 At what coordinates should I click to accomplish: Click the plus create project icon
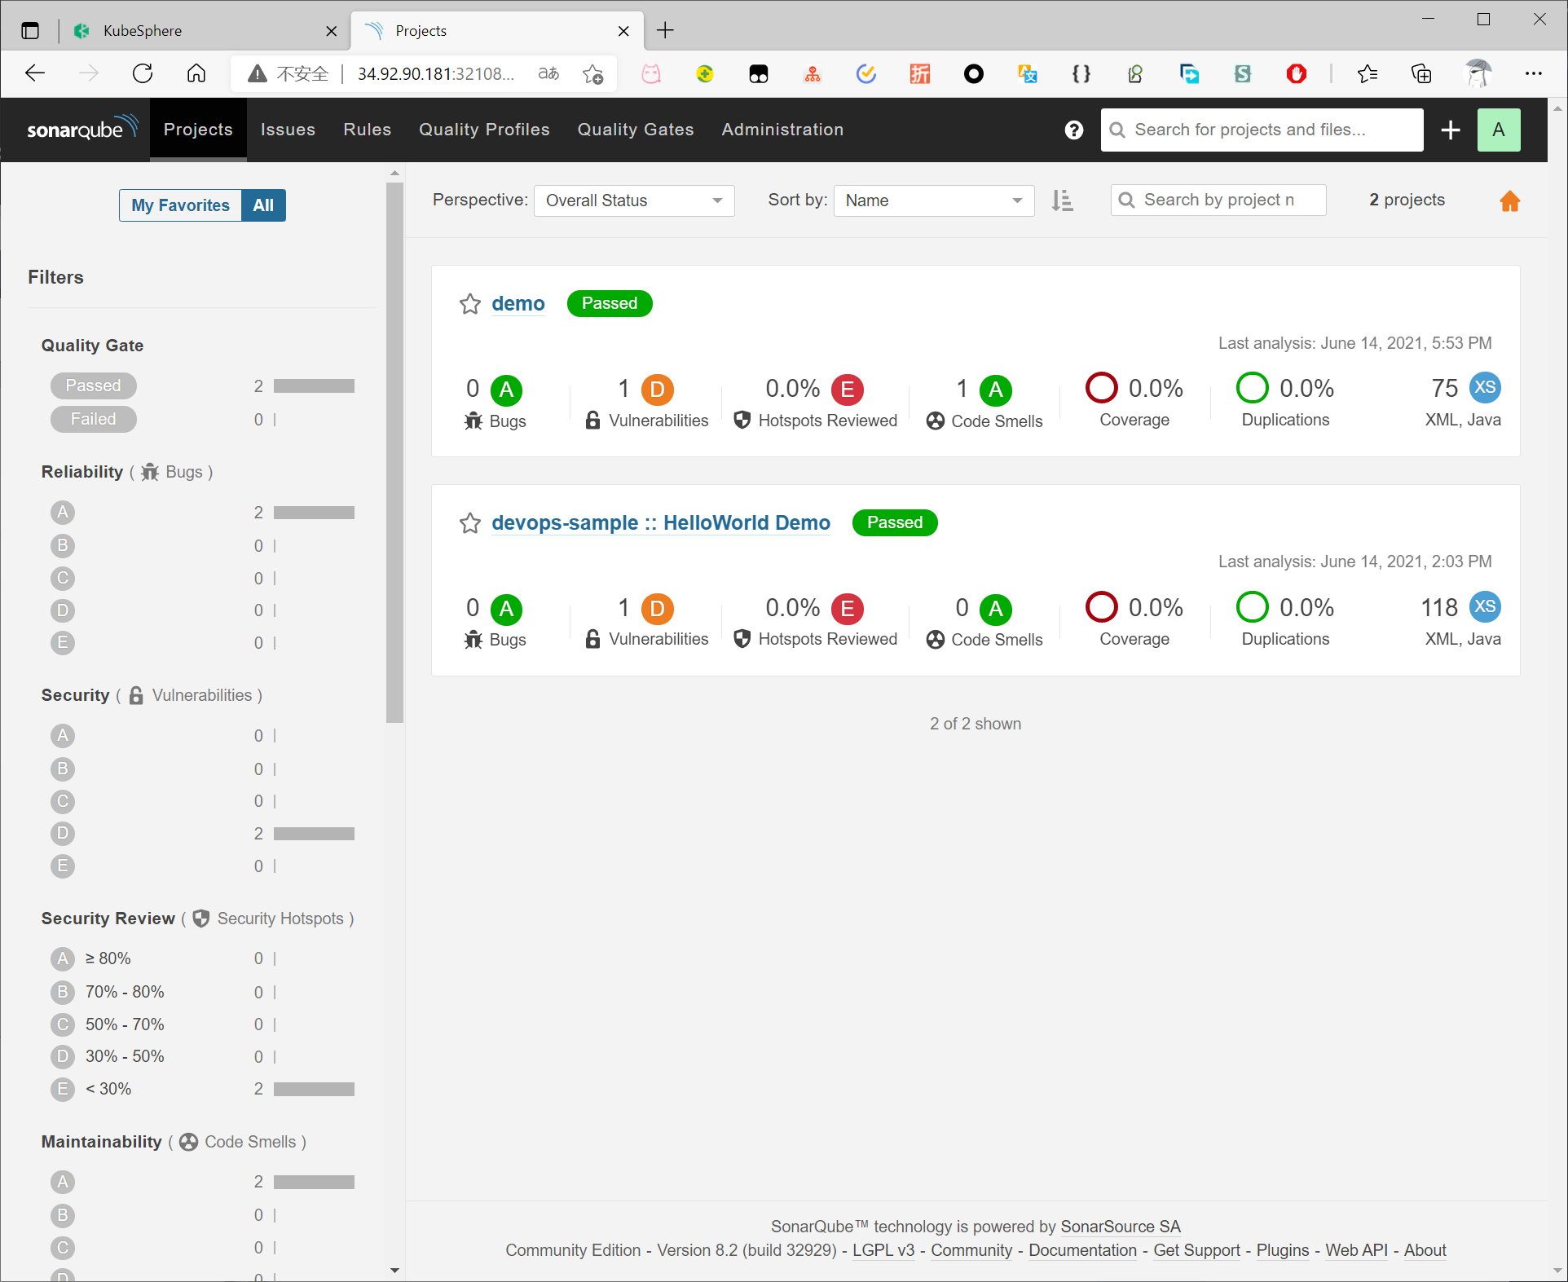[x=1450, y=130]
